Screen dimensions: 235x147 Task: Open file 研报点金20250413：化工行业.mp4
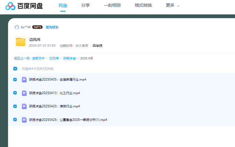[x=54, y=93]
